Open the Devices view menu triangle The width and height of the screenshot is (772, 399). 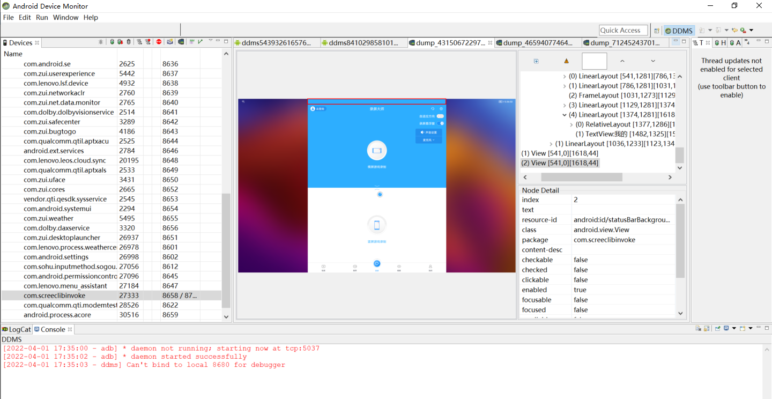[211, 40]
